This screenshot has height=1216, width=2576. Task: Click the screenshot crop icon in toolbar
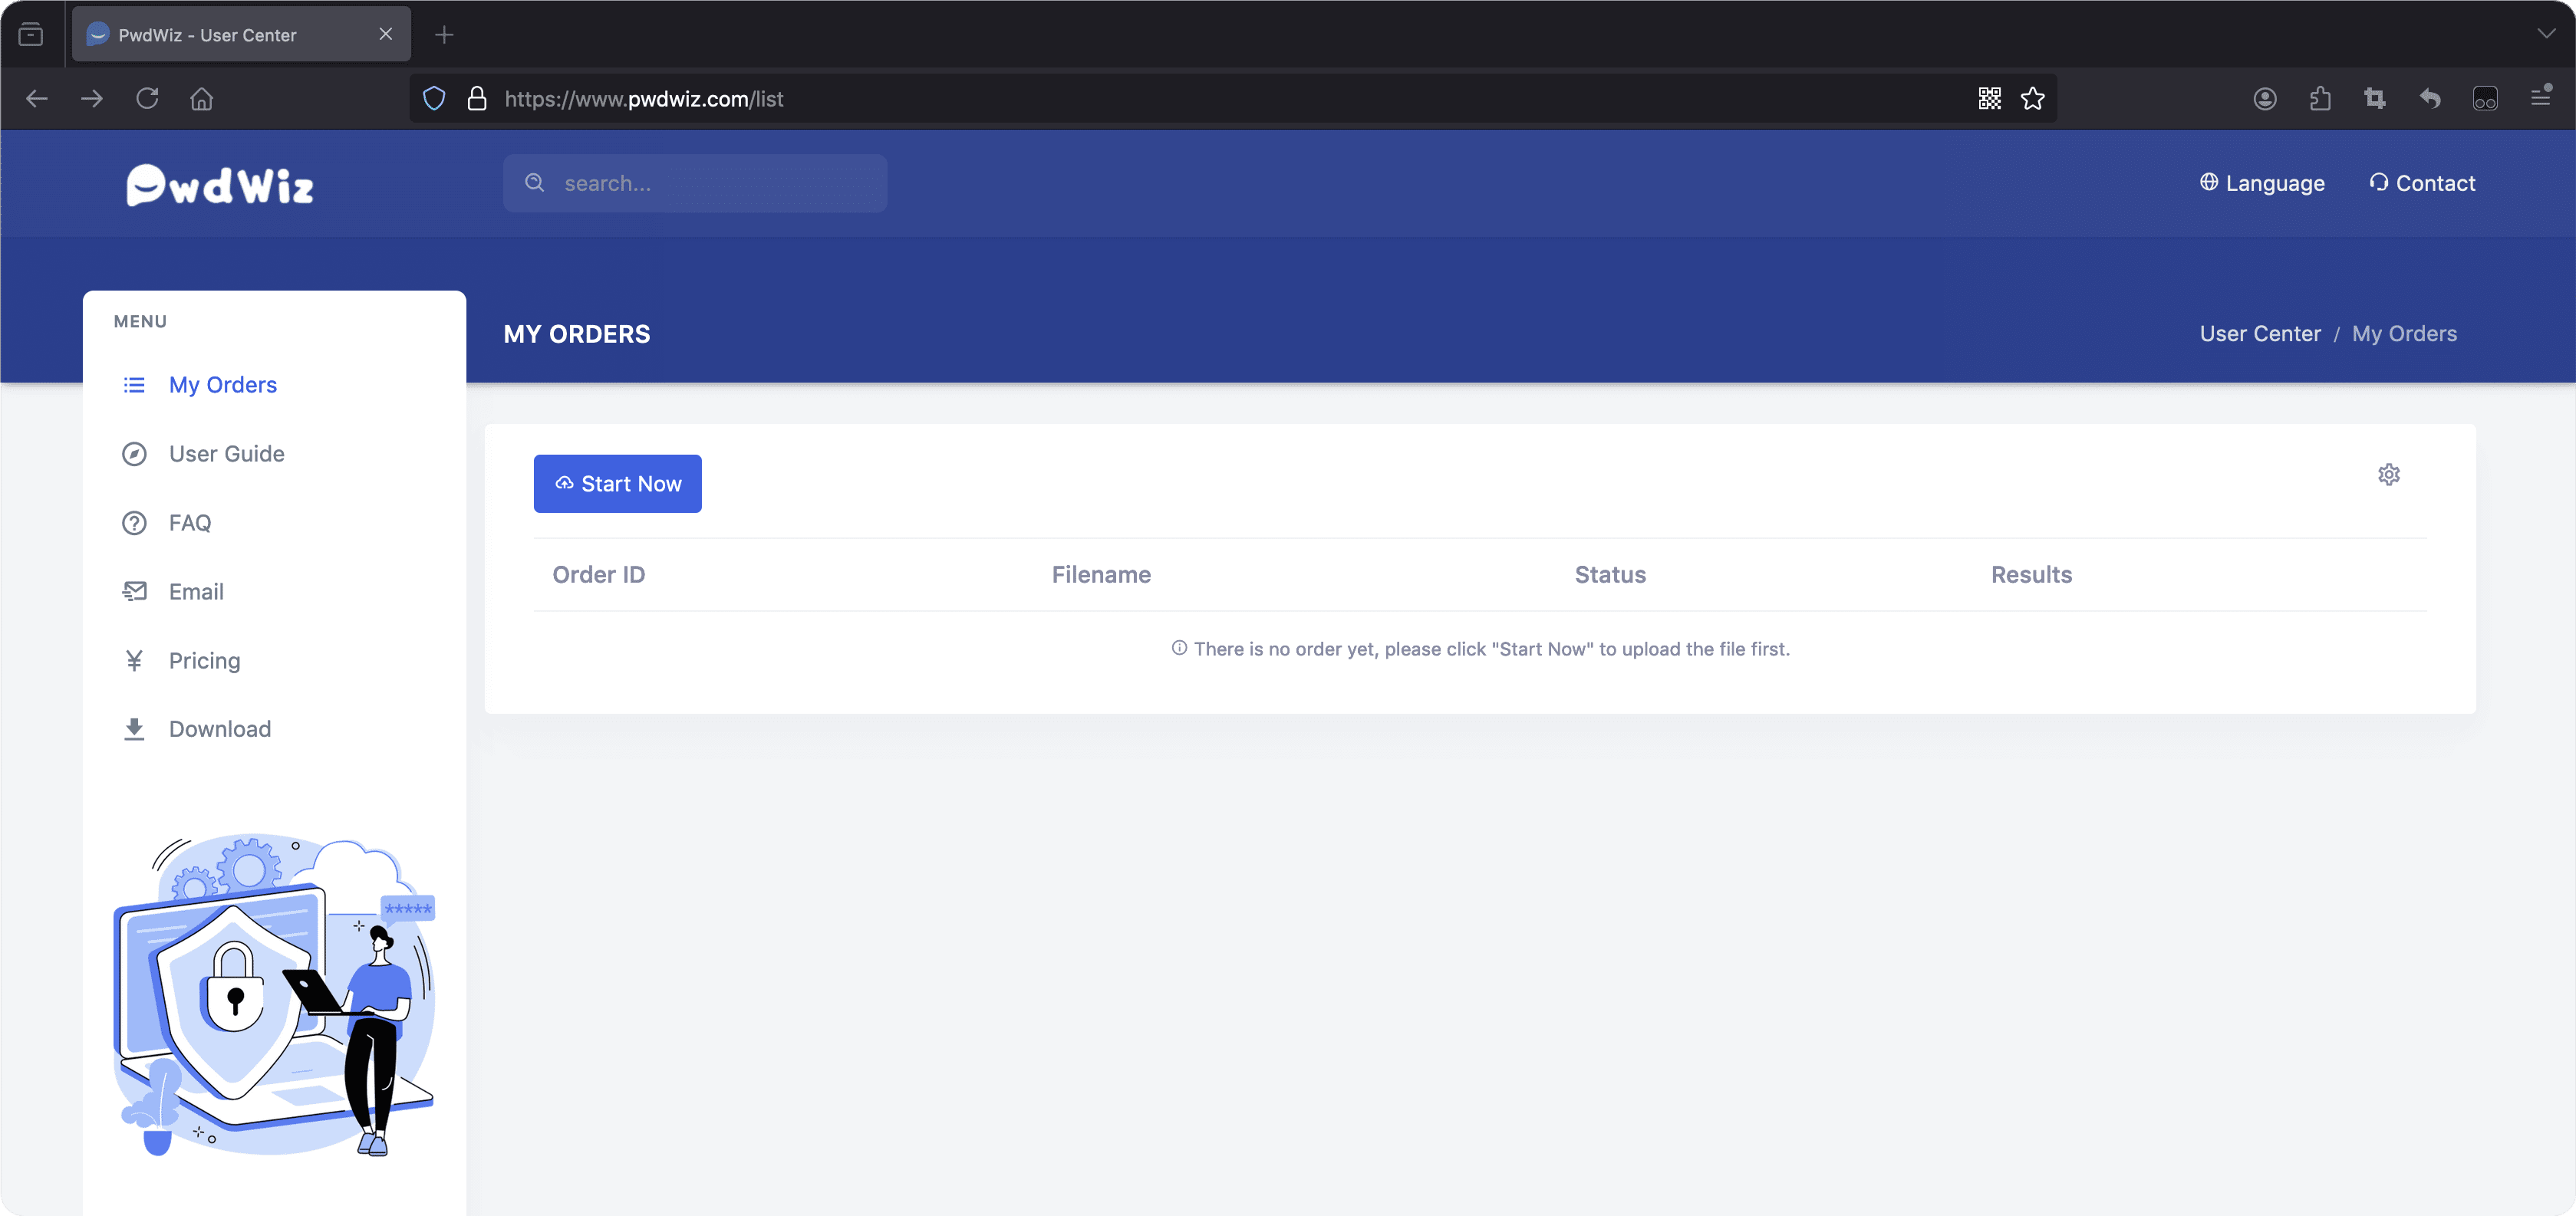[x=2375, y=99]
